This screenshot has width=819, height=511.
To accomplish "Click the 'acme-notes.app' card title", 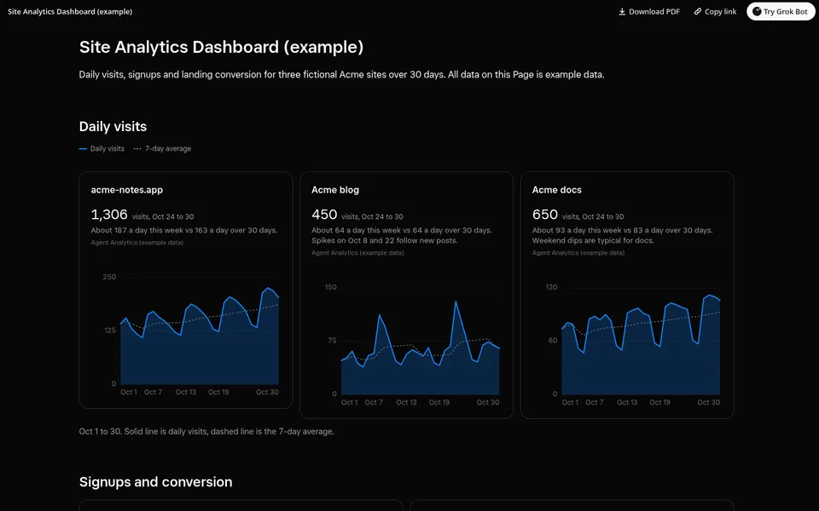I will pos(127,190).
